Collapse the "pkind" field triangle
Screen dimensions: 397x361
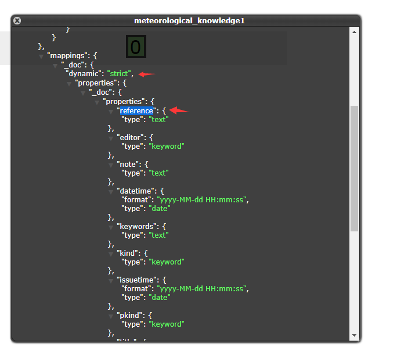tap(111, 316)
